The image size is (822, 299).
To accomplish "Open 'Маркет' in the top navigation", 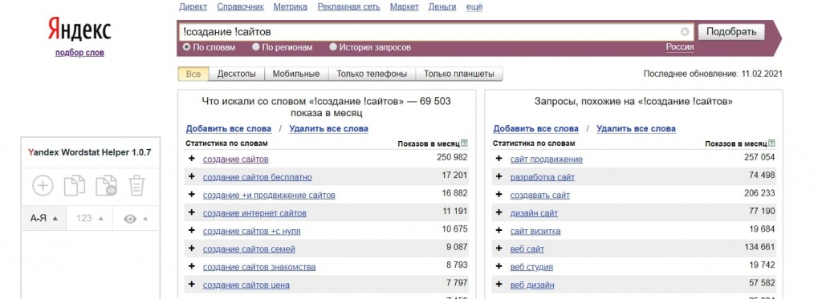I will pyautogui.click(x=405, y=6).
